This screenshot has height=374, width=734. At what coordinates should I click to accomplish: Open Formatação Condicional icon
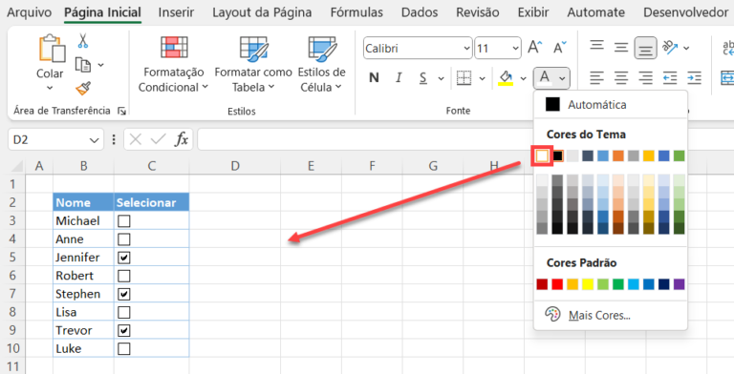(x=174, y=47)
